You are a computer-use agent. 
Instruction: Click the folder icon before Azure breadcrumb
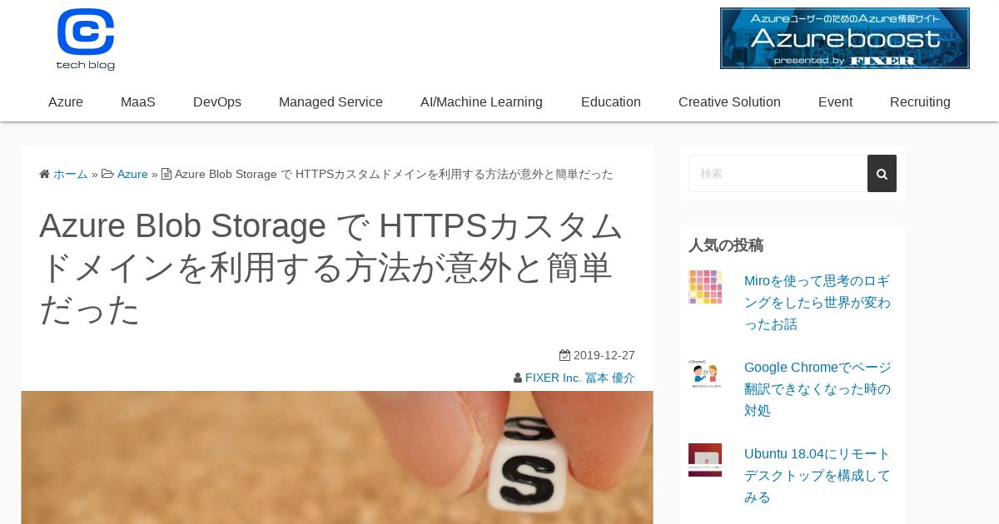(x=107, y=174)
